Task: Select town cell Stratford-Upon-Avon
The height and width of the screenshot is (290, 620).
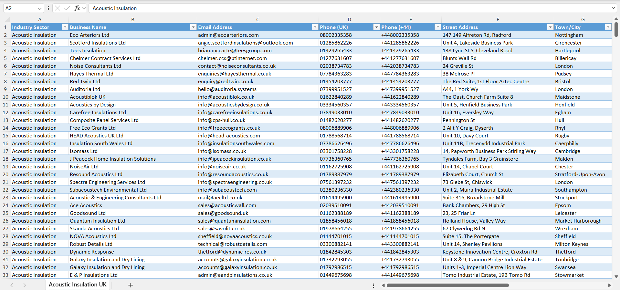Action: (x=583, y=174)
